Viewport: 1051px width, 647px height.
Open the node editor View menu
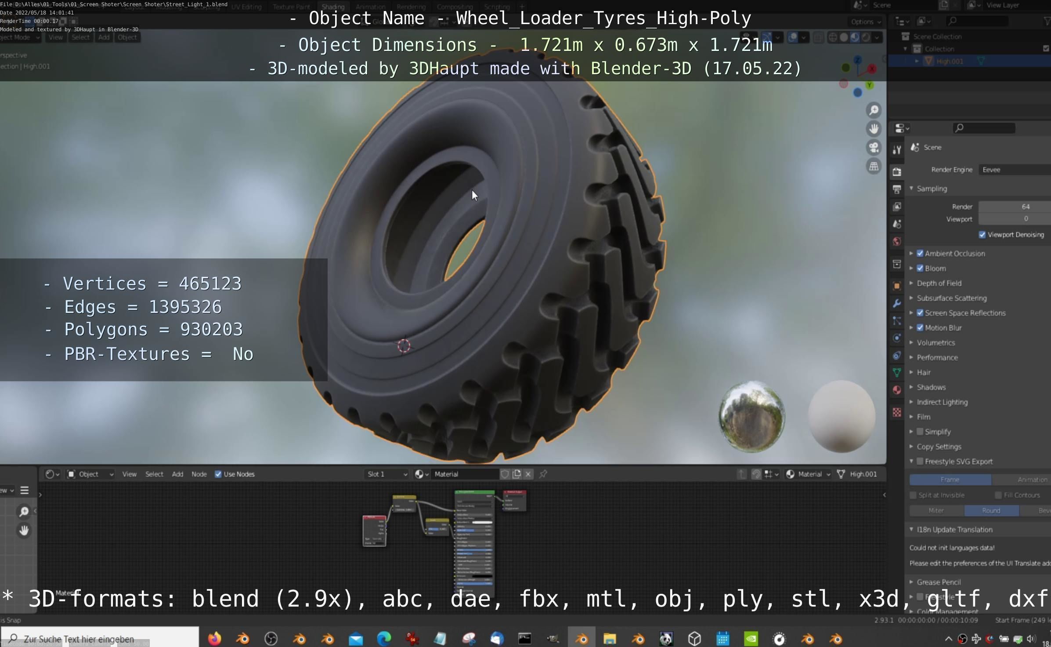(129, 474)
